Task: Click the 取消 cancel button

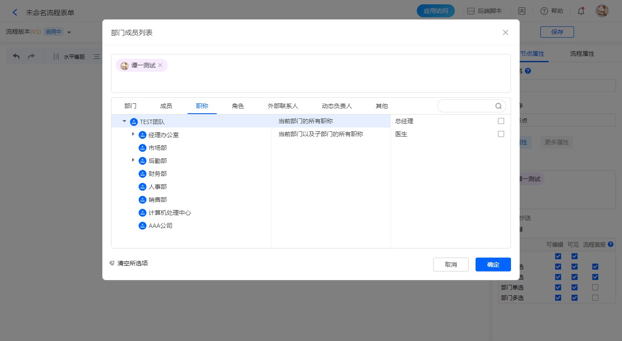Action: click(451, 265)
